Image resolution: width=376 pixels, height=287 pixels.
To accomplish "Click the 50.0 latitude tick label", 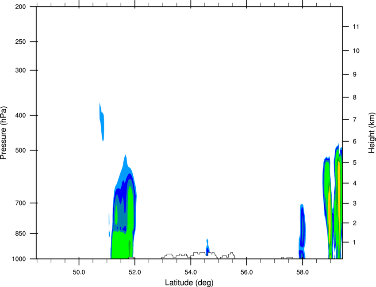I will [x=79, y=272].
